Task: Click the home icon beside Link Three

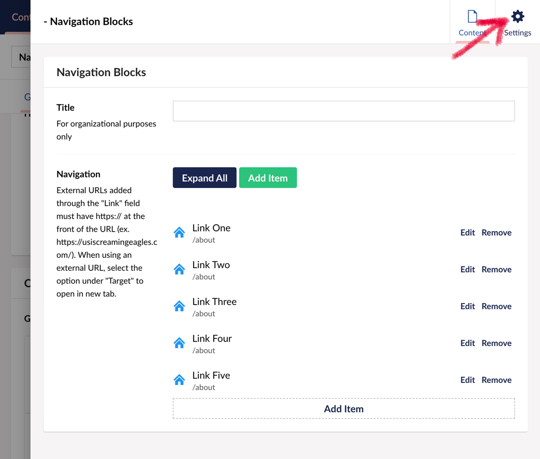Action: tap(179, 306)
